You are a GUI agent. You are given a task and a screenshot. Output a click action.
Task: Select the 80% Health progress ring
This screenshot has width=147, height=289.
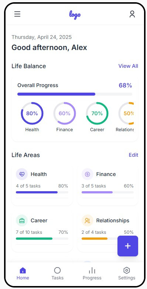32,113
